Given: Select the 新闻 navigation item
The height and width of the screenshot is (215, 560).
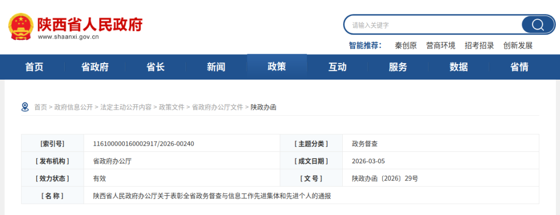Looking at the screenshot, I should (x=216, y=67).
